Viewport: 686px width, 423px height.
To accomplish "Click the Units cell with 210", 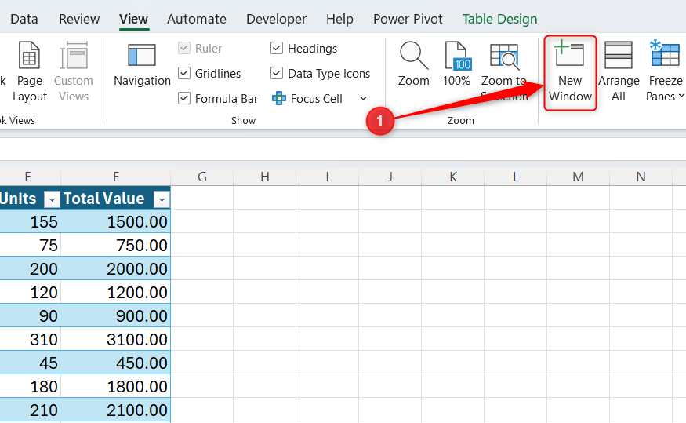I will (31, 410).
